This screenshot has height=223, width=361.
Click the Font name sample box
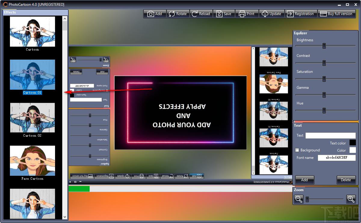(x=337, y=158)
